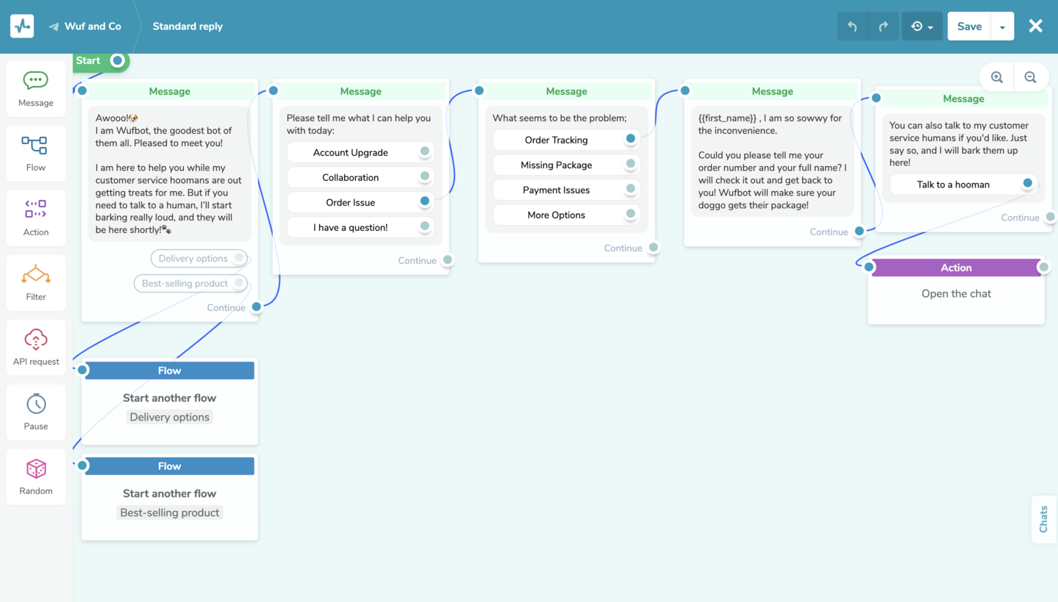The height and width of the screenshot is (602, 1058).
Task: Select the Open the chat action block
Action: pos(956,293)
